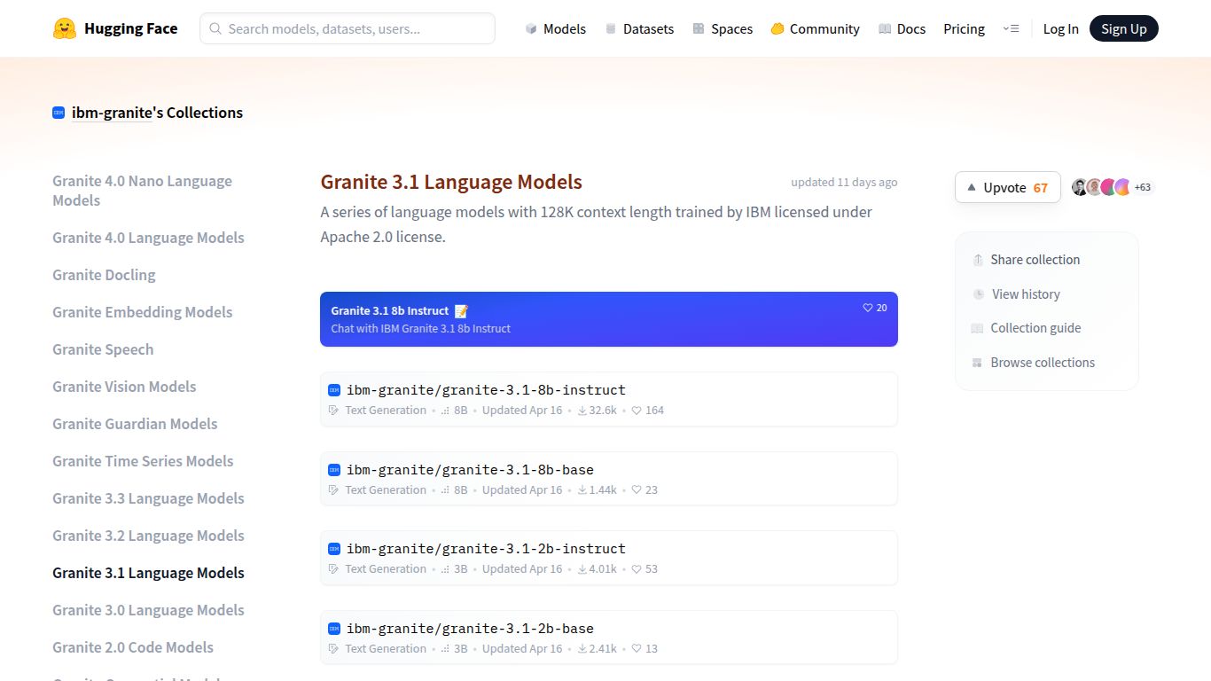Like the Granite 3.1 8b Instruct space

coord(869,308)
